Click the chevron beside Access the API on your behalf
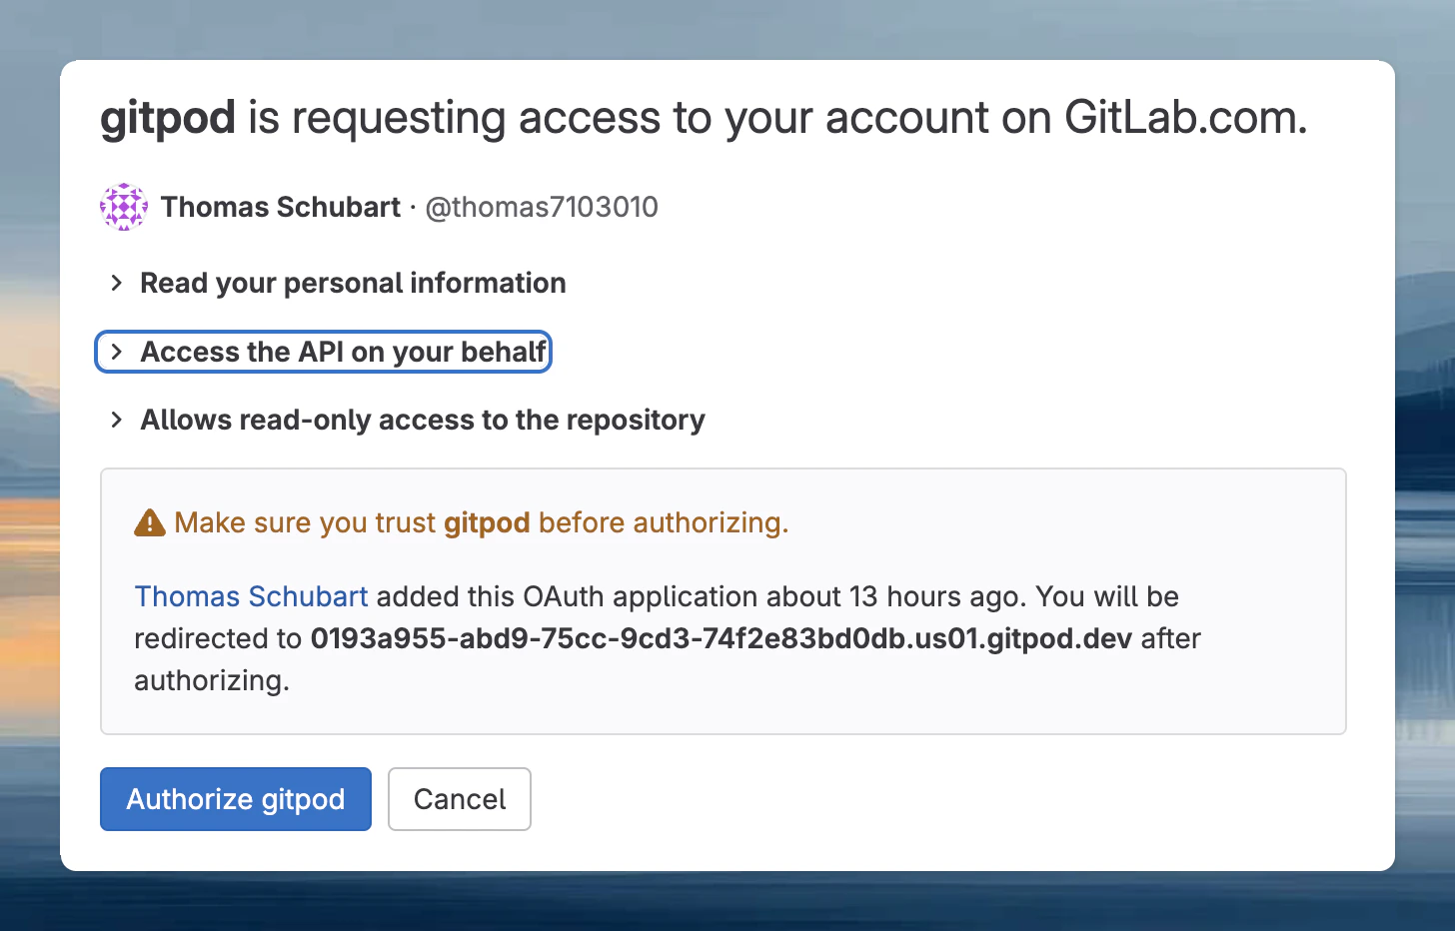The width and height of the screenshot is (1455, 931). pyautogui.click(x=117, y=352)
